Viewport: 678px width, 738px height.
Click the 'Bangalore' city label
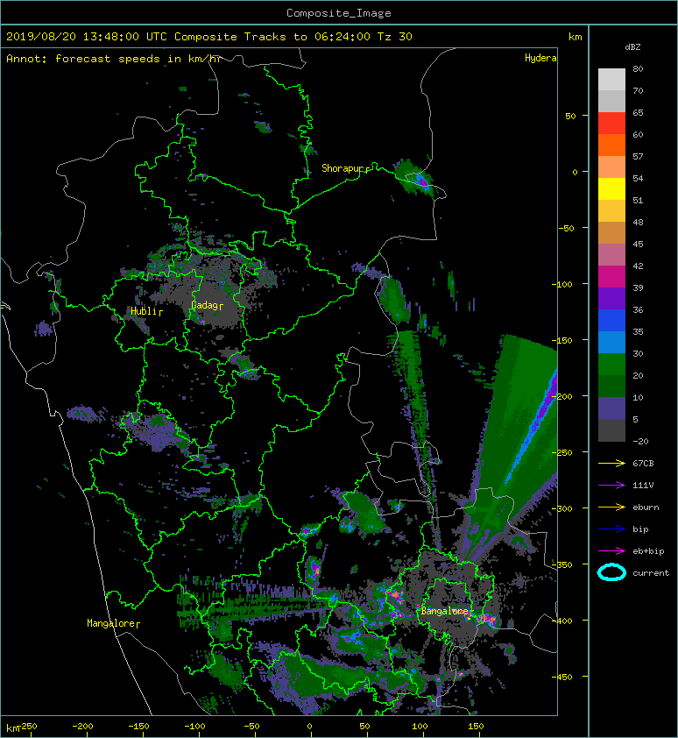(444, 611)
